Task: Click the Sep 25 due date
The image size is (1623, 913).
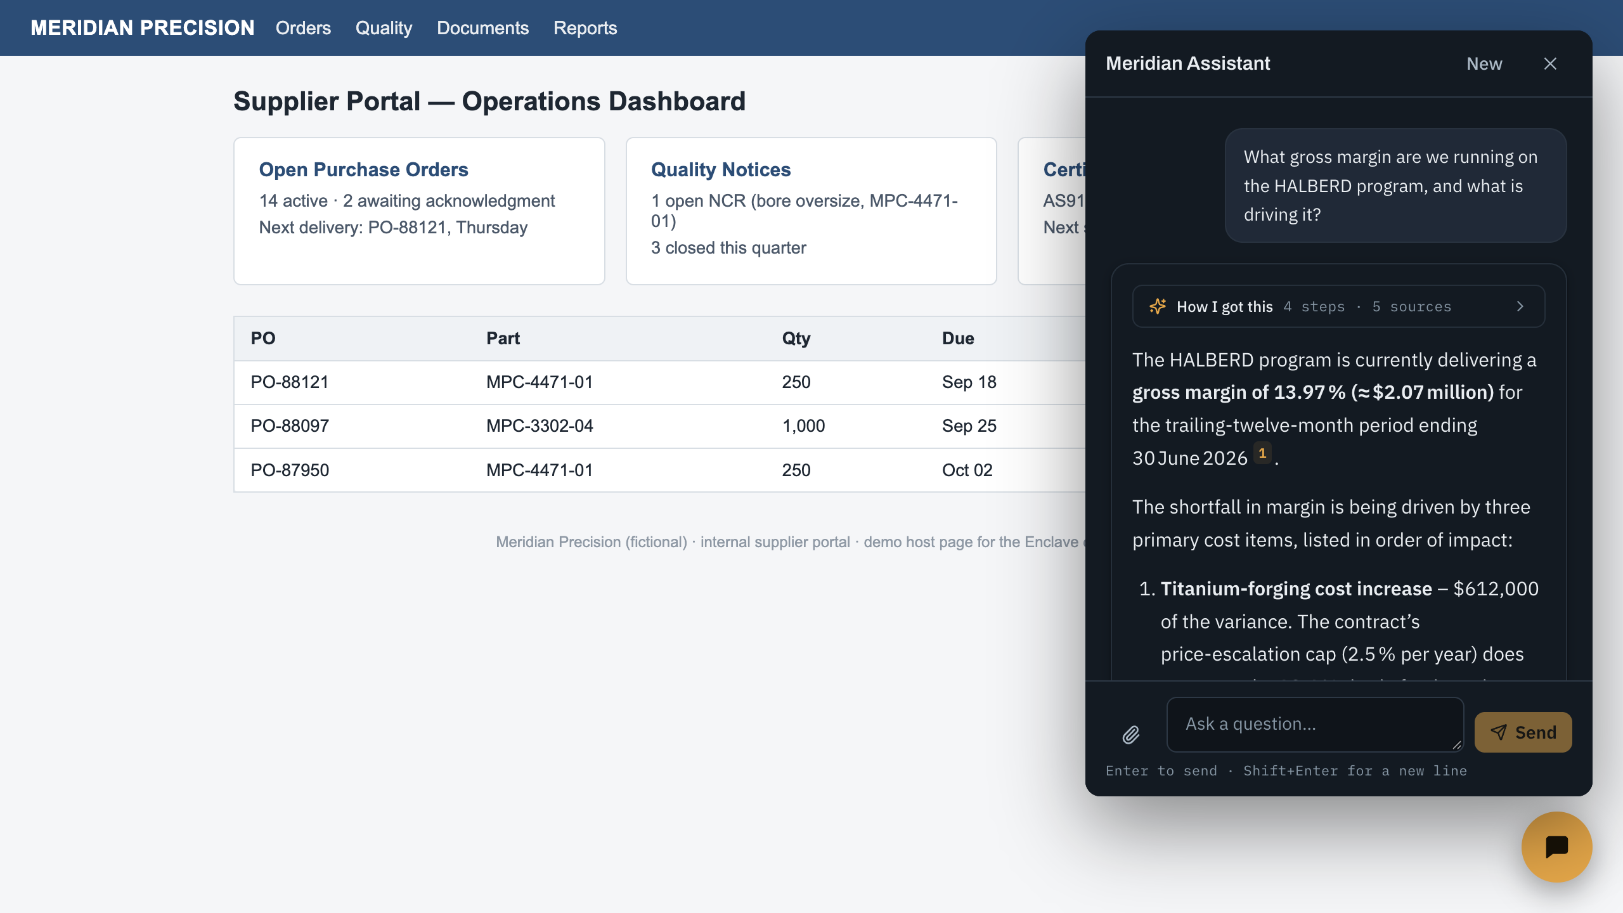Action: (969, 426)
